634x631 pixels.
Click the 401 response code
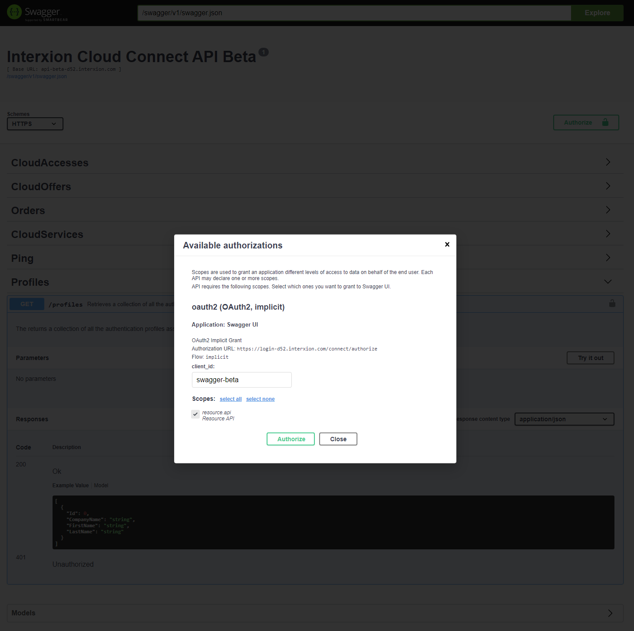pyautogui.click(x=21, y=557)
